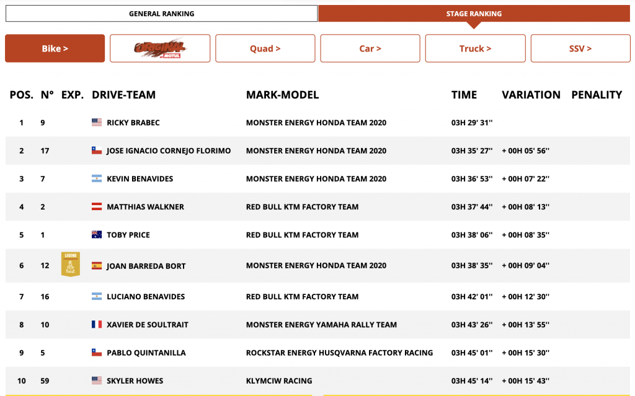Viewport: 635px width, 396px height.
Task: Click the Legend badge for Joan Barreda Bort
Action: pyautogui.click(x=71, y=265)
